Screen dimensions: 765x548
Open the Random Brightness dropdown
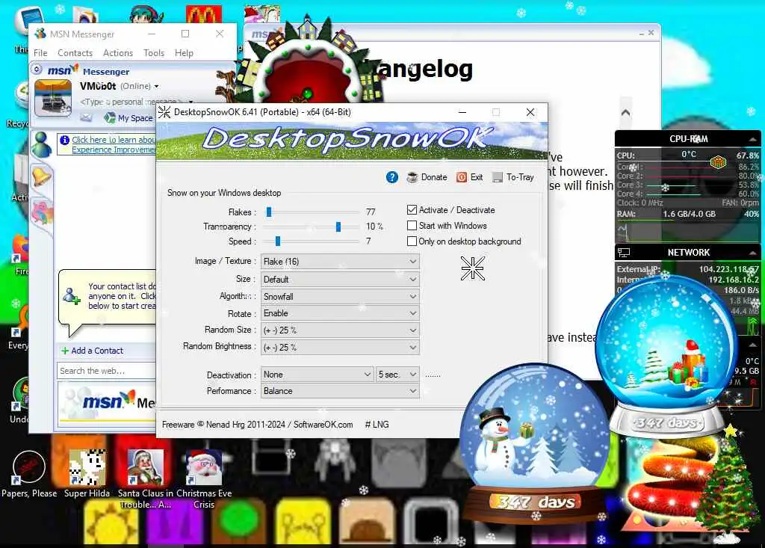click(x=340, y=347)
